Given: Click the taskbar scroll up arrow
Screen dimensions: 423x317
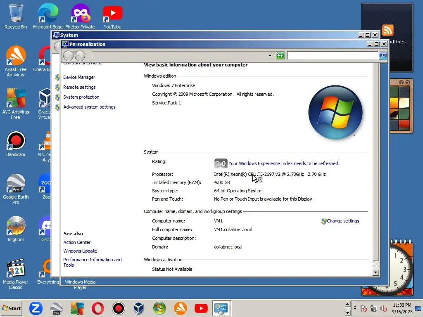Looking at the screenshot, I should [x=347, y=304].
